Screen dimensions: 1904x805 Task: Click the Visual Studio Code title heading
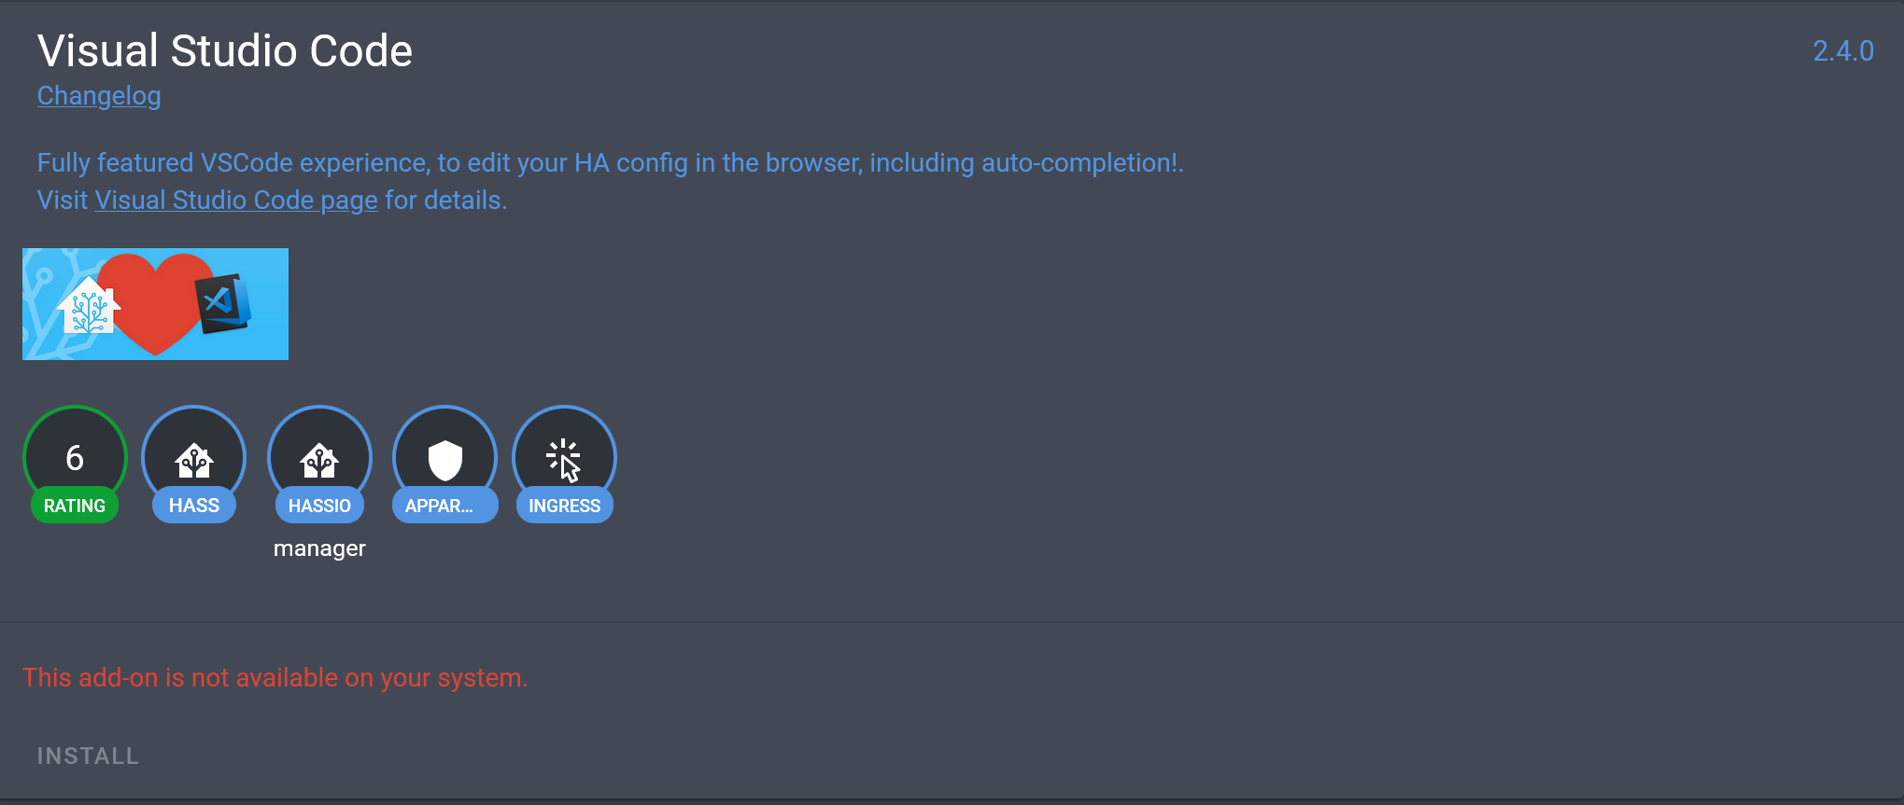224,50
